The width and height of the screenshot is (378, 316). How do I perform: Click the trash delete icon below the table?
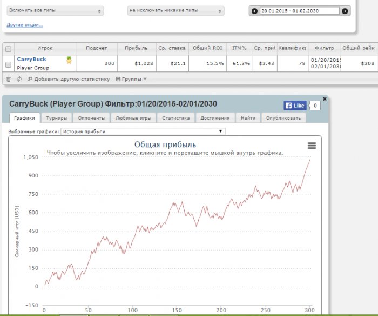click(9, 79)
